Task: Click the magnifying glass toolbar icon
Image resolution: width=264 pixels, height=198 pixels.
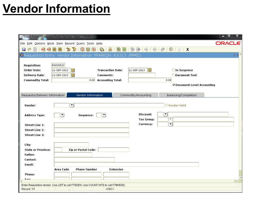Action: pyautogui.click(x=119, y=49)
